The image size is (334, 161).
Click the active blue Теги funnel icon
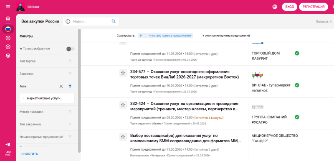70,87
